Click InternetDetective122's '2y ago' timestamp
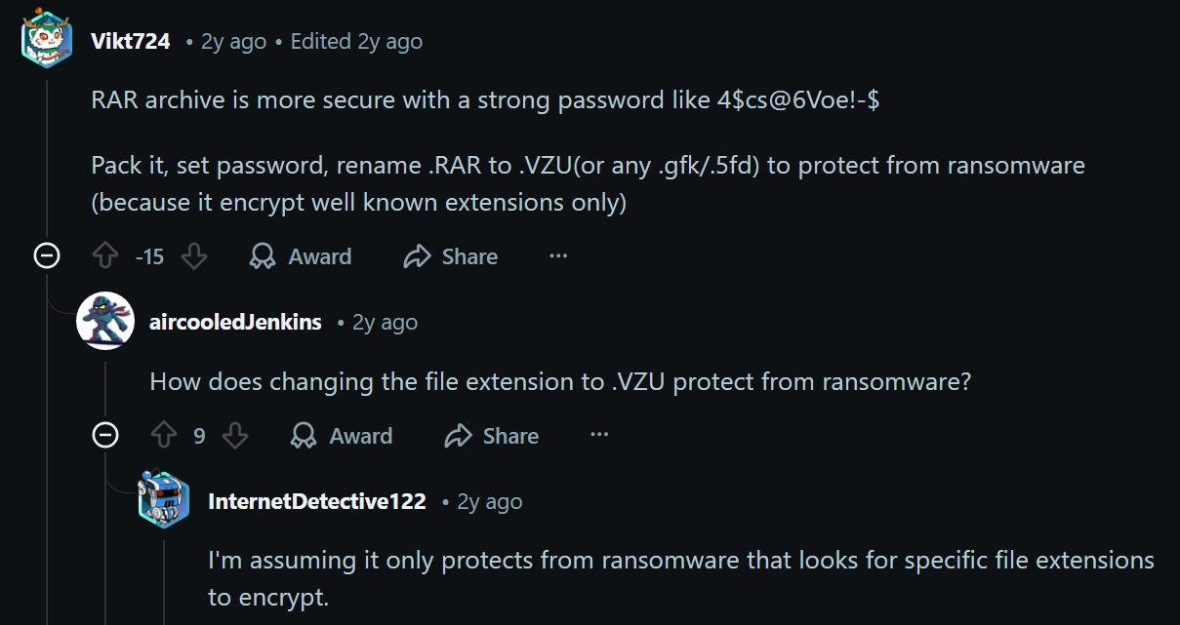The height and width of the screenshot is (625, 1180). (490, 501)
